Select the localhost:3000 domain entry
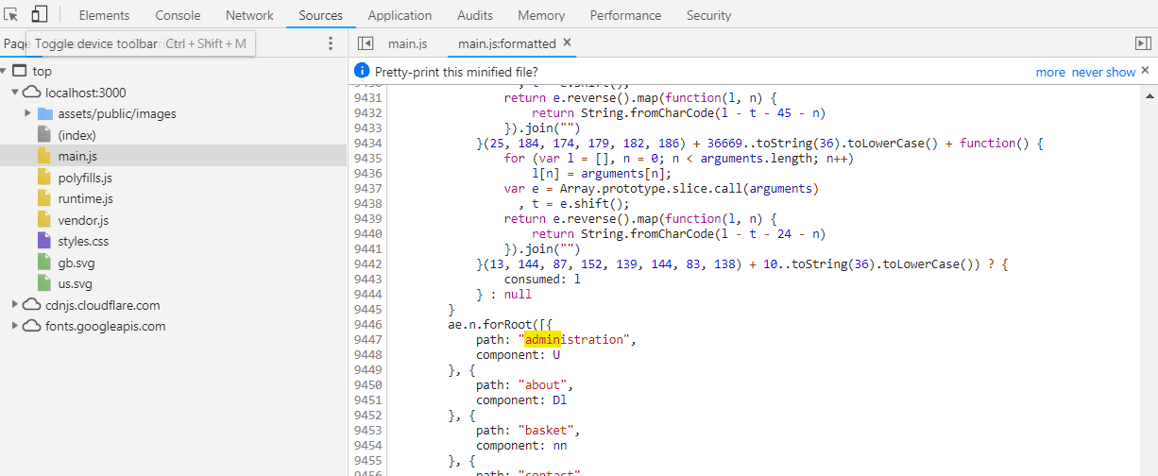 85,93
